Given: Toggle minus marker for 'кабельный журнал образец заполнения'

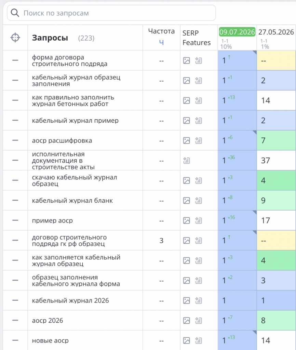Looking at the screenshot, I should pos(15,80).
